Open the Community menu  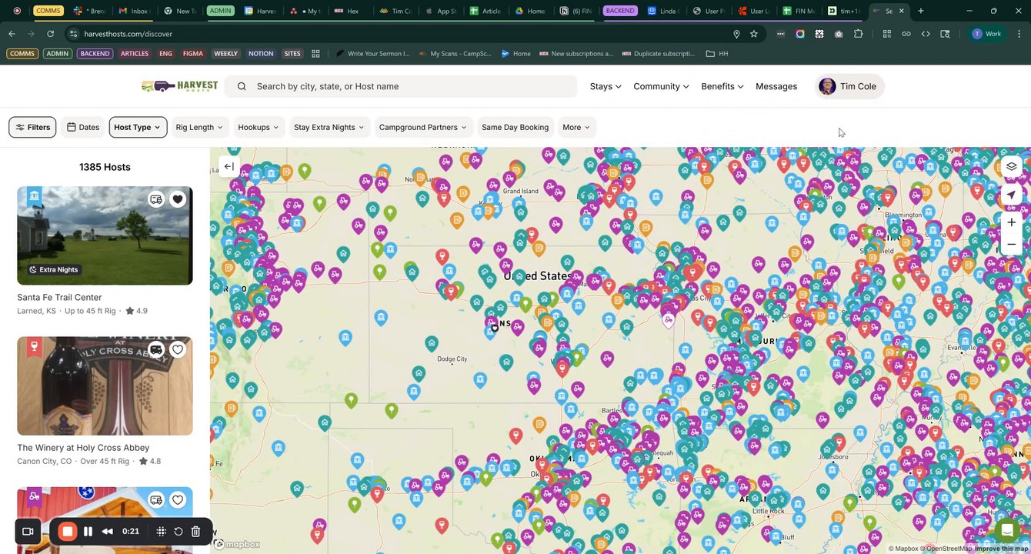click(660, 87)
